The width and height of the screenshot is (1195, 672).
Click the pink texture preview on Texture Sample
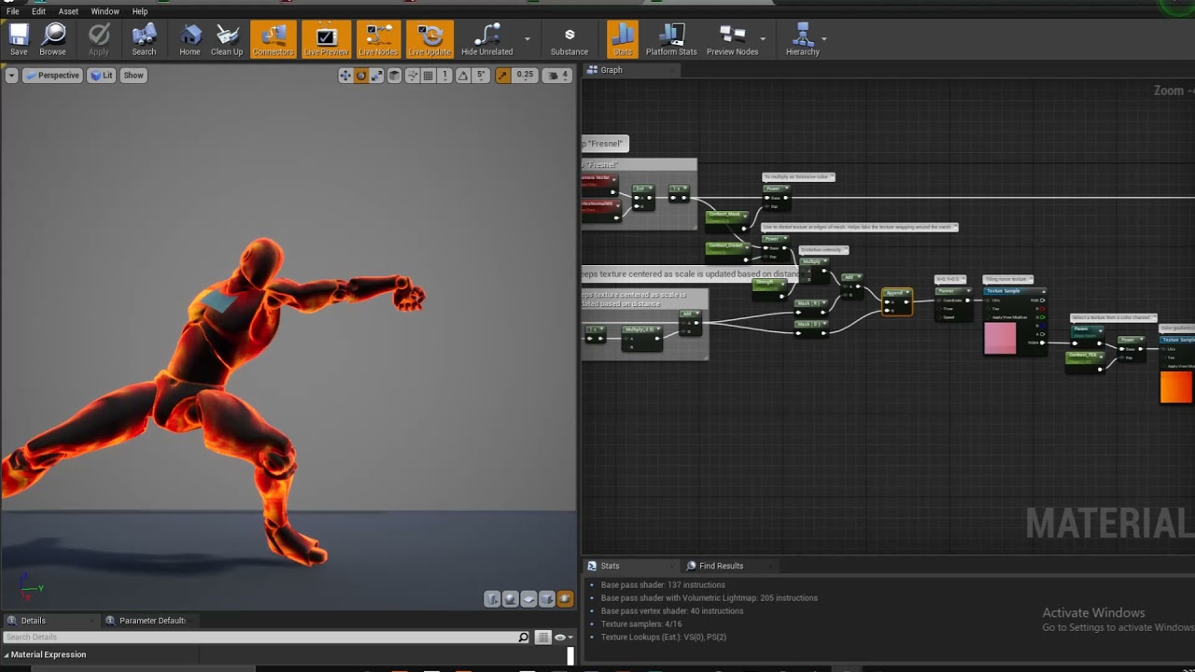1000,339
